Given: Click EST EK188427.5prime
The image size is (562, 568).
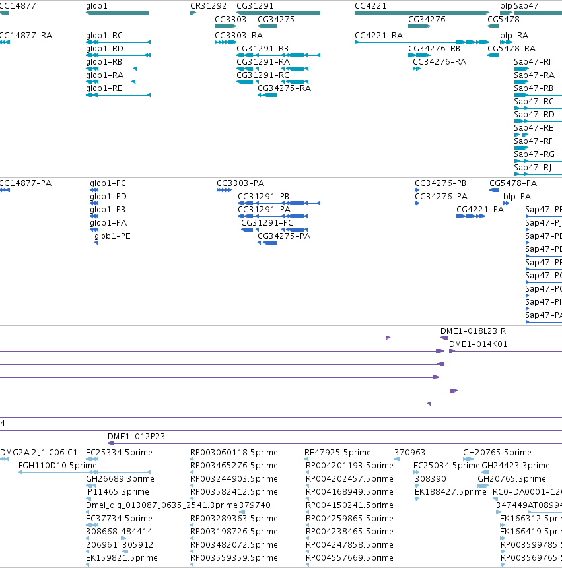Looking at the screenshot, I should (x=450, y=492).
